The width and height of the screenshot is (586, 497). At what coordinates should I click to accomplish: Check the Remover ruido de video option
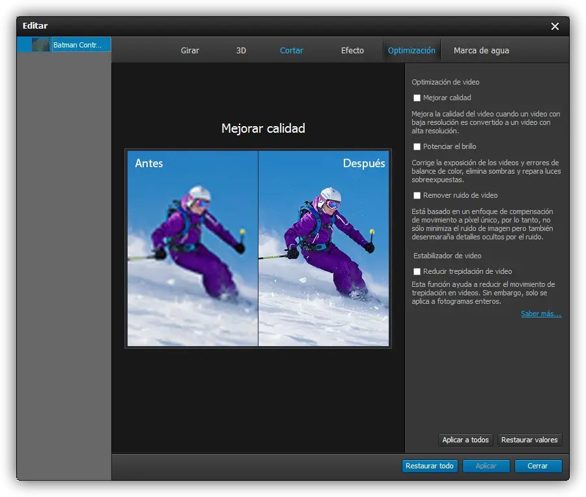pyautogui.click(x=417, y=196)
